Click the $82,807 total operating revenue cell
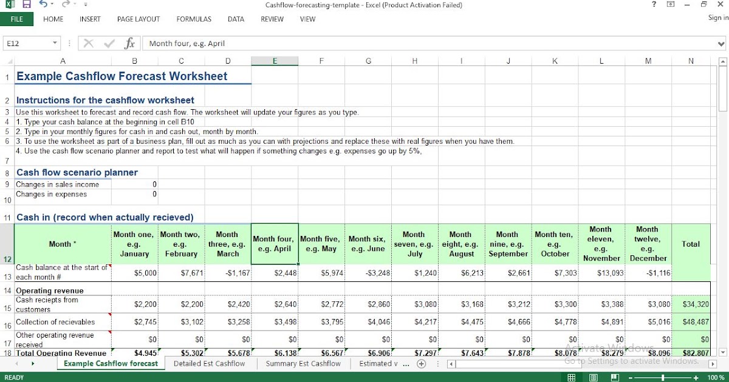Image resolution: width=729 pixels, height=382 pixels. (x=691, y=353)
